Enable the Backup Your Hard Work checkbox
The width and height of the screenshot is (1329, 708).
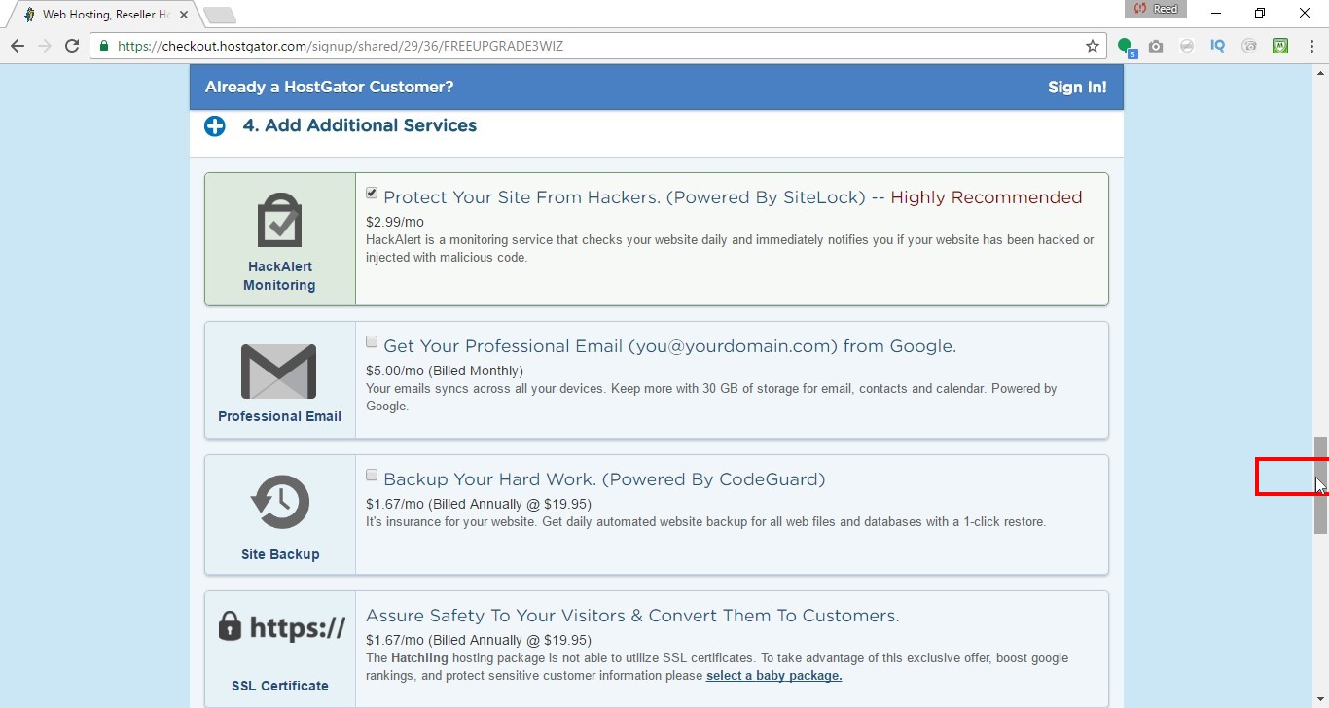pyautogui.click(x=372, y=475)
